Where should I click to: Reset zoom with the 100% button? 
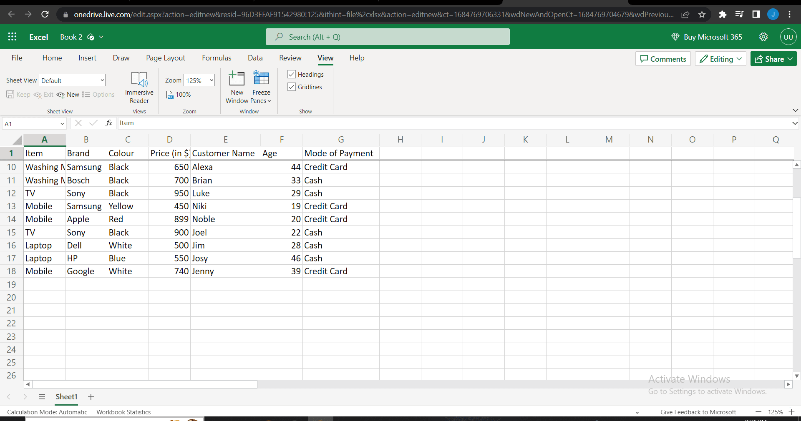coord(179,95)
